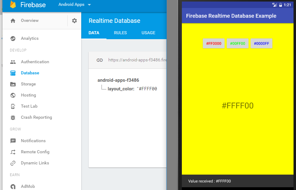This screenshot has width=296, height=190.
Task: Tap the app title Firebase Realtime Database Example
Action: (231, 16)
